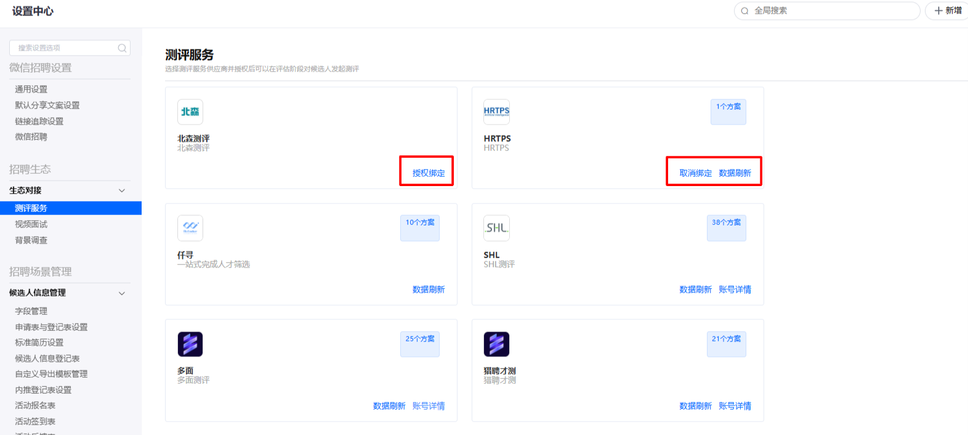The height and width of the screenshot is (435, 968).
Task: Open 通用设置 in the sidebar
Action: point(31,89)
